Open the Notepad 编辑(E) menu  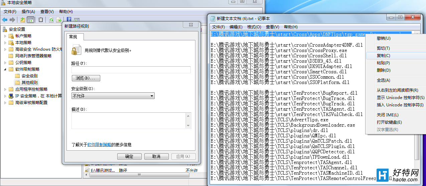coord(236,27)
